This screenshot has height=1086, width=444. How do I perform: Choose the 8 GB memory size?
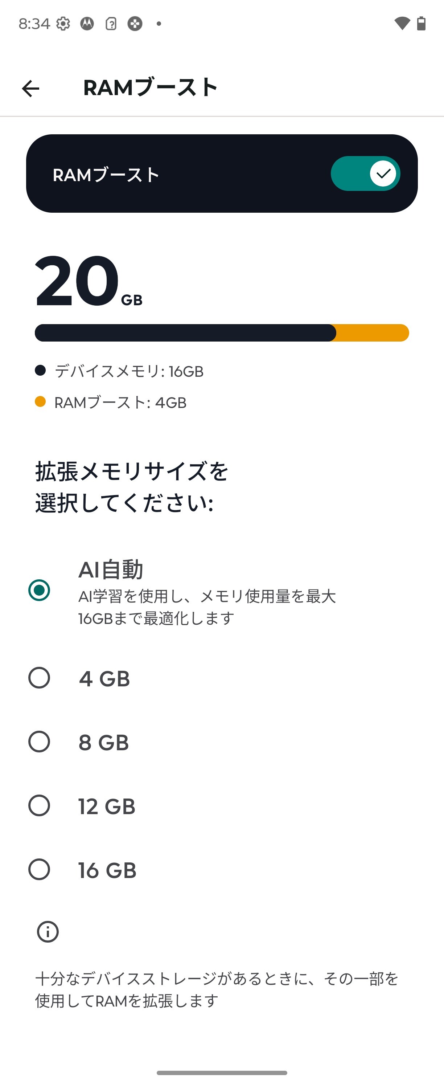(39, 742)
